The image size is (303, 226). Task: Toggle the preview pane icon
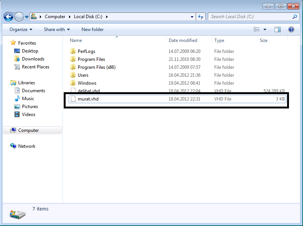[278, 29]
